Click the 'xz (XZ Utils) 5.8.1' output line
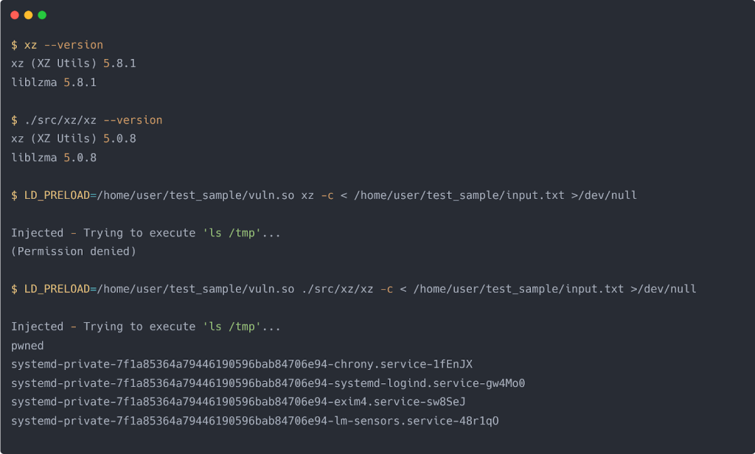The height and width of the screenshot is (454, 755). click(74, 64)
